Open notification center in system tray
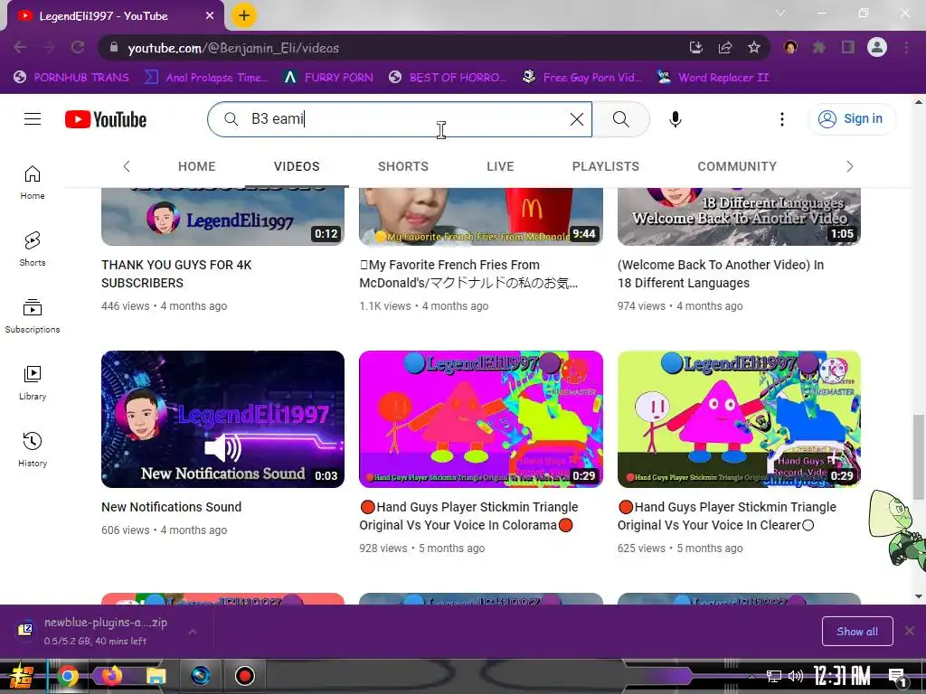This screenshot has height=694, width=926. 897,678
